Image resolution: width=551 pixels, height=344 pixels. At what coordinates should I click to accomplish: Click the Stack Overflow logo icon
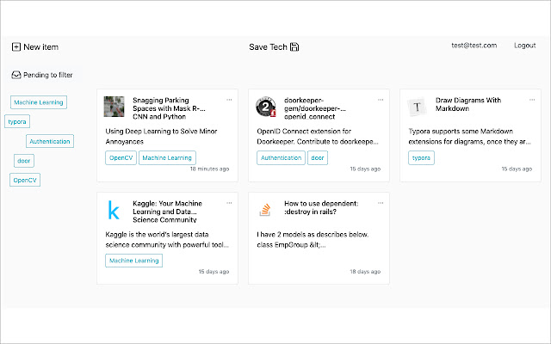(266, 211)
